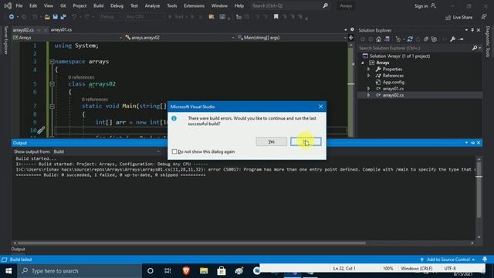This screenshot has width=494, height=278.
Task: Select Solution 'Arrays' node in Solution Explorer
Action: pos(400,56)
